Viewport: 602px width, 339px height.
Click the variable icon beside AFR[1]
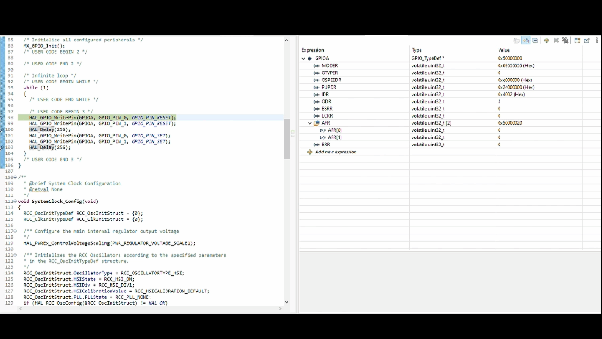tap(323, 137)
